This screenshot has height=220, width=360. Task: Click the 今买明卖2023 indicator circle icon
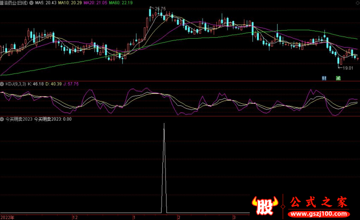pyautogui.click(x=2, y=119)
